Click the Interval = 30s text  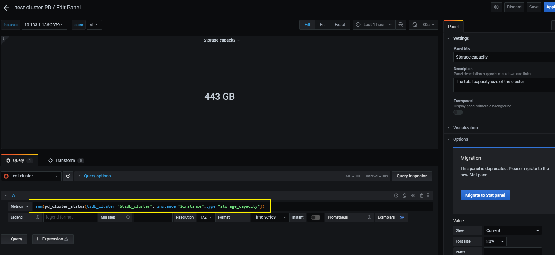point(377,176)
